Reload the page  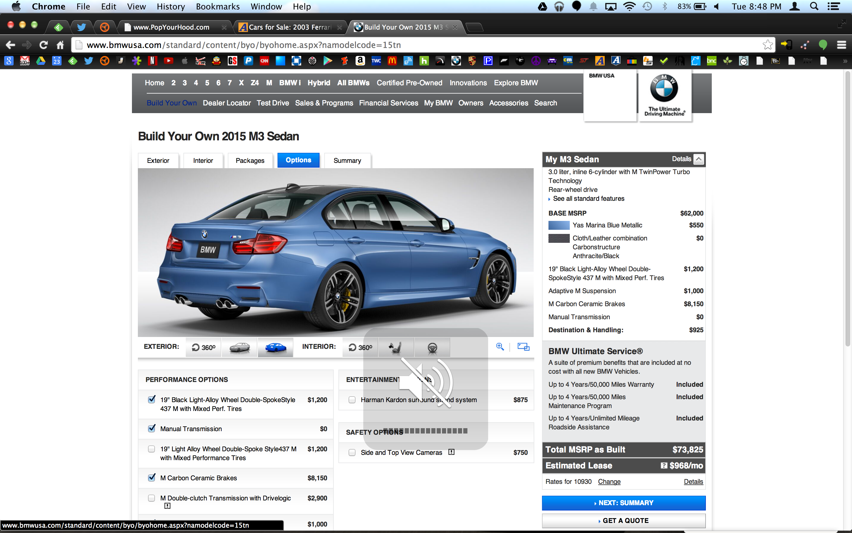coord(43,45)
